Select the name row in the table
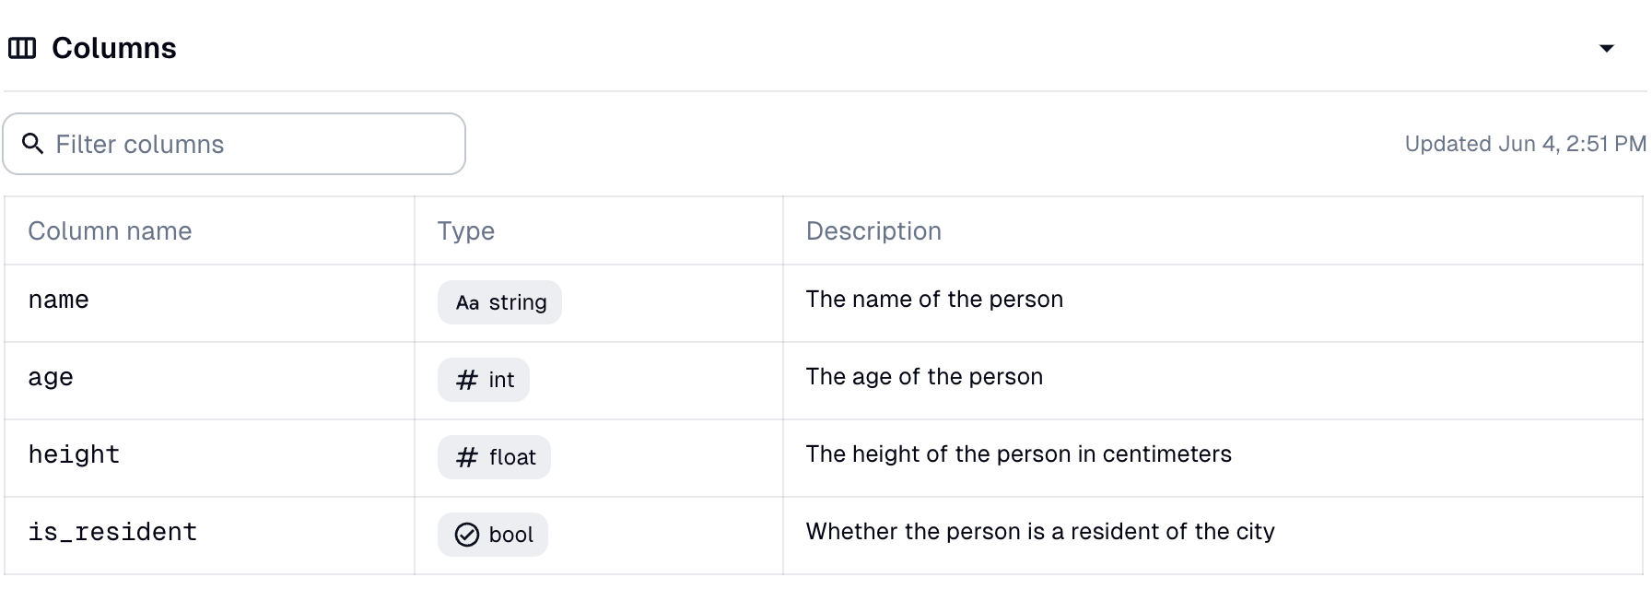Image resolution: width=1652 pixels, height=601 pixels. pos(58,300)
